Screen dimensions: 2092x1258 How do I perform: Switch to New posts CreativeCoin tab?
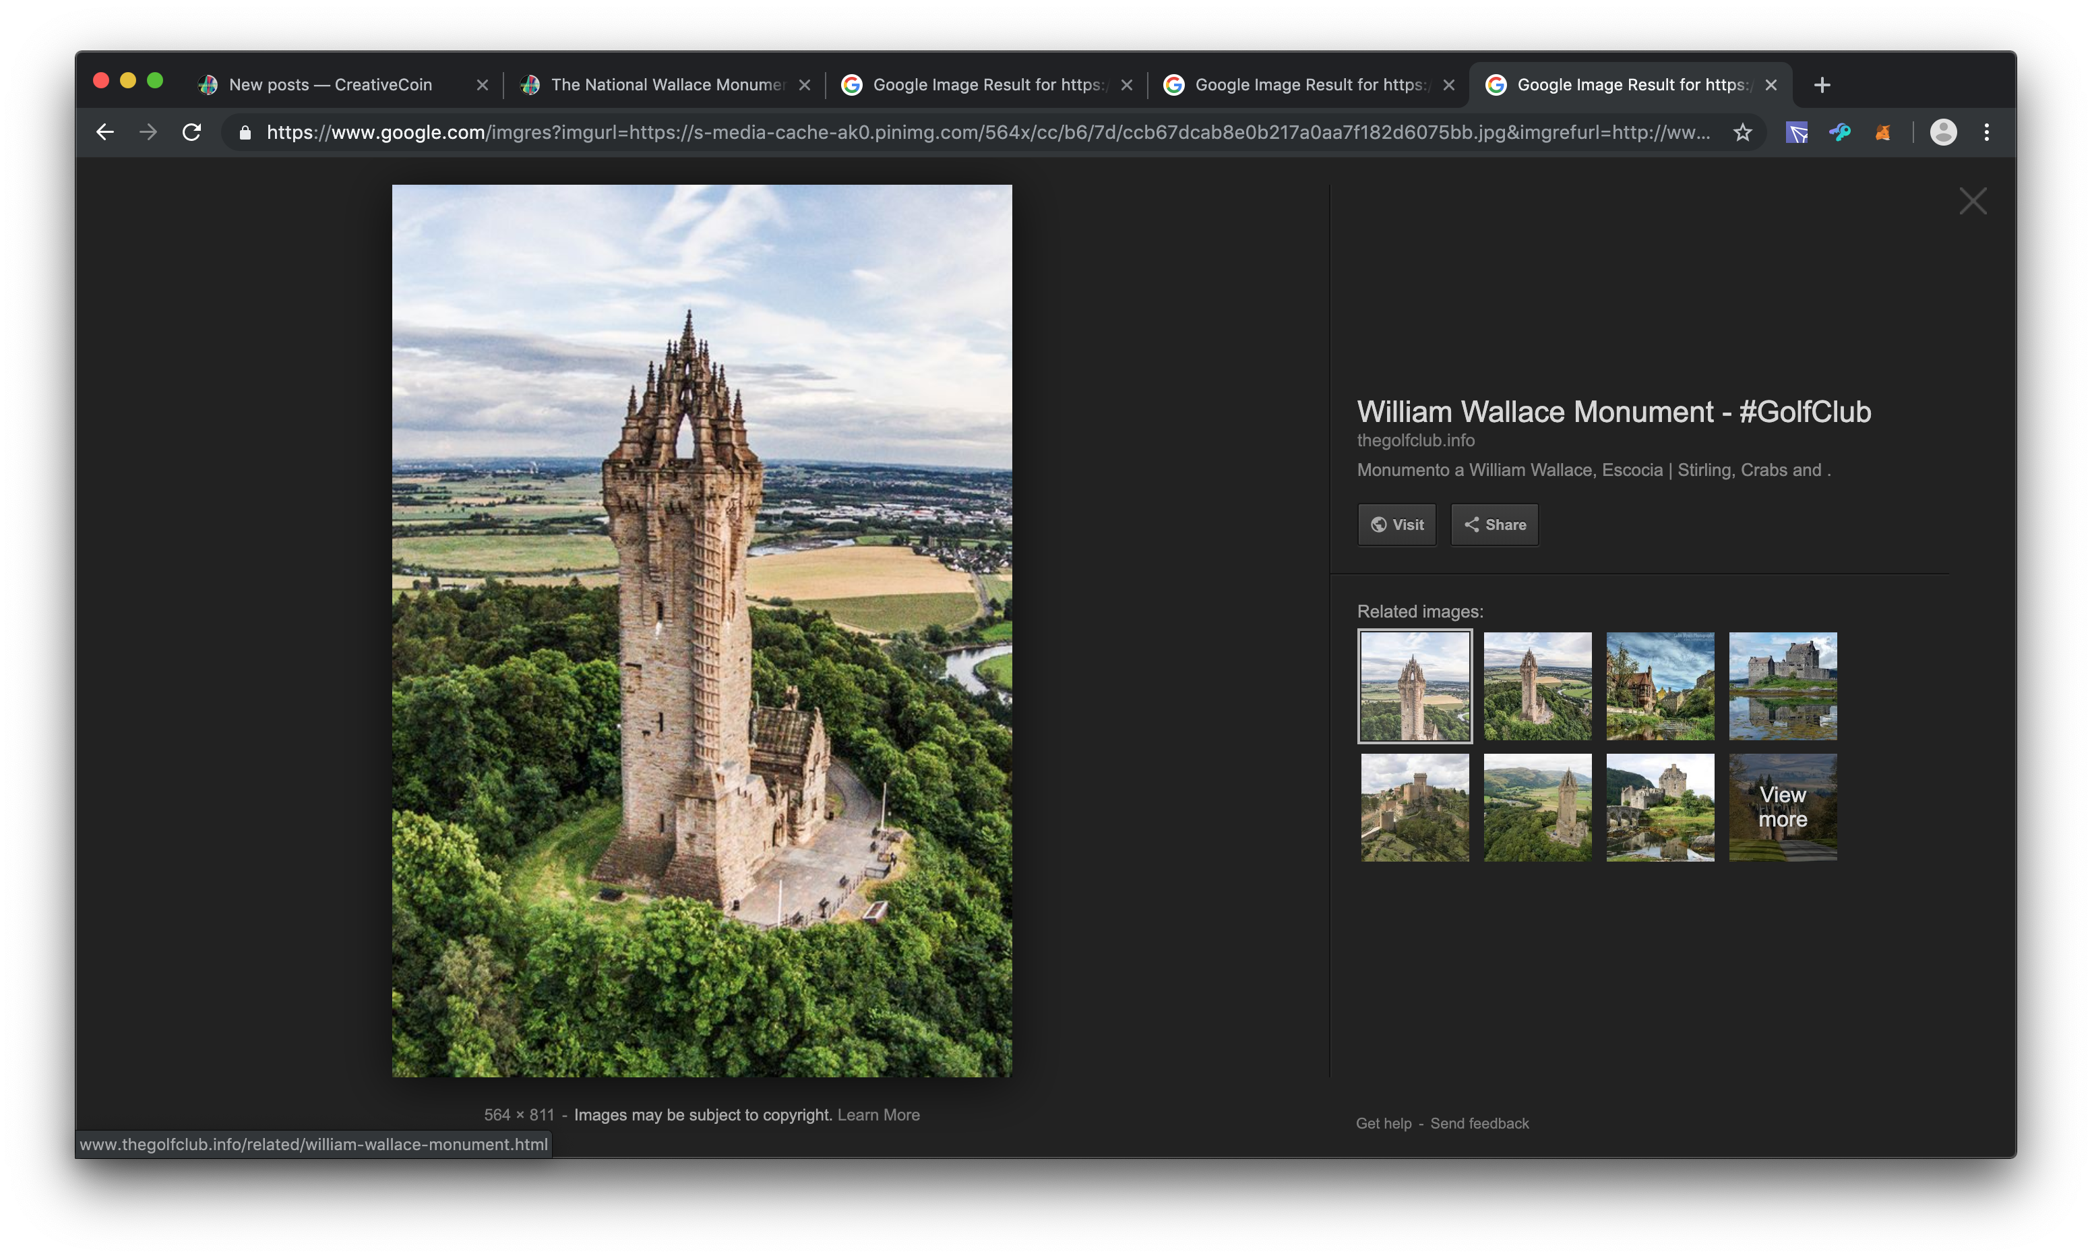(330, 85)
